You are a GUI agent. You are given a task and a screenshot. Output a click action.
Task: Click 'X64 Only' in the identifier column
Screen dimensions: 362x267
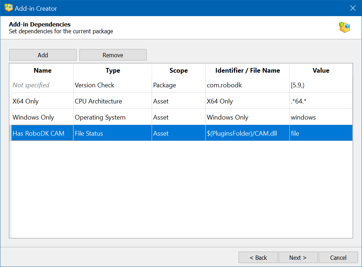point(248,101)
